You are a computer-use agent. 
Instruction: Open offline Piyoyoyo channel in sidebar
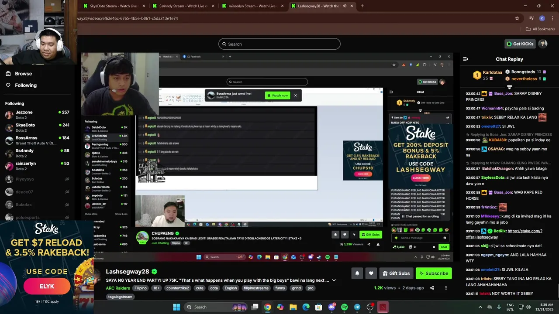click(x=37, y=179)
